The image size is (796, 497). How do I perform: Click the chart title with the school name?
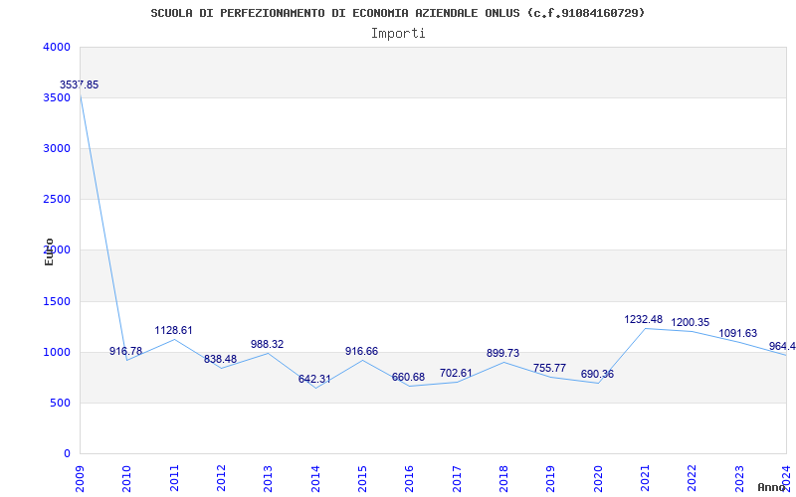397,13
